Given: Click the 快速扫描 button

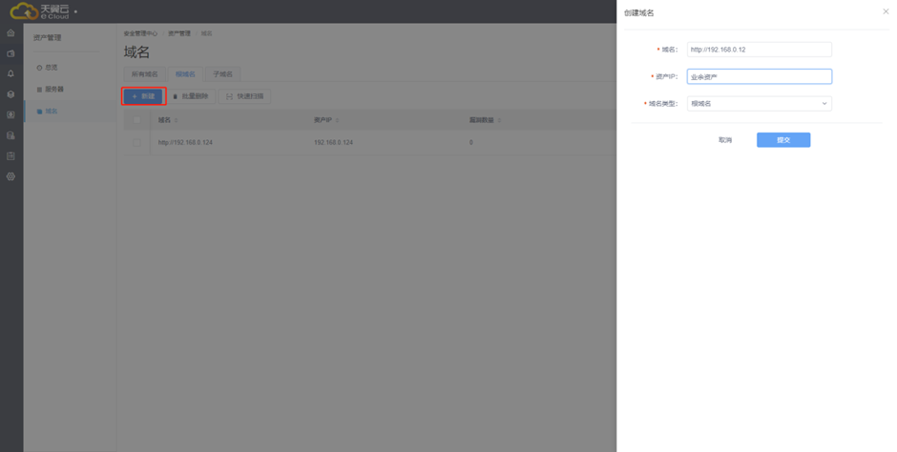Looking at the screenshot, I should (x=245, y=96).
